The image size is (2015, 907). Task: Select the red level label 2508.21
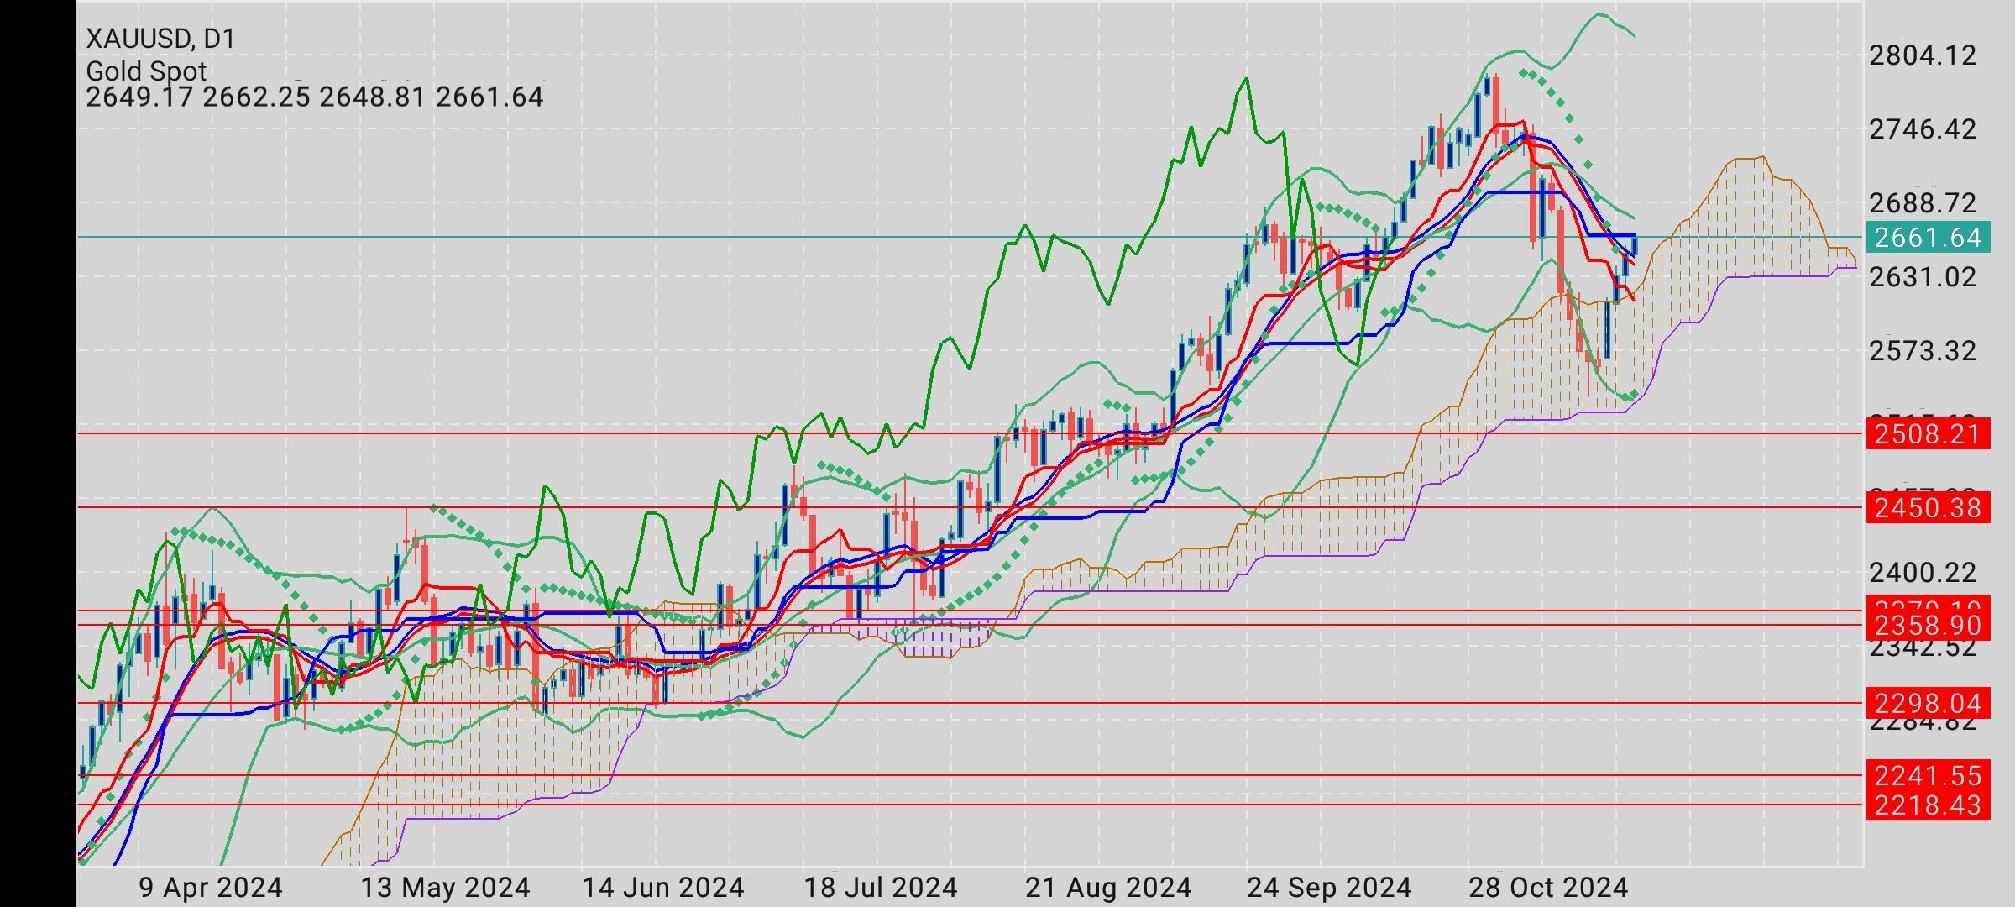pos(1928,434)
